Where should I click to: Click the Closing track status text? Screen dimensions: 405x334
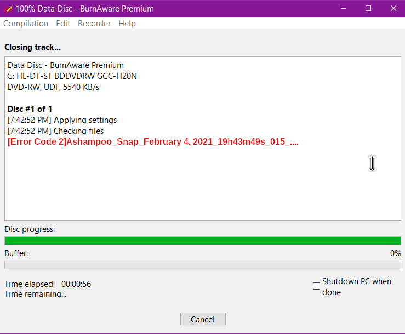click(x=32, y=47)
